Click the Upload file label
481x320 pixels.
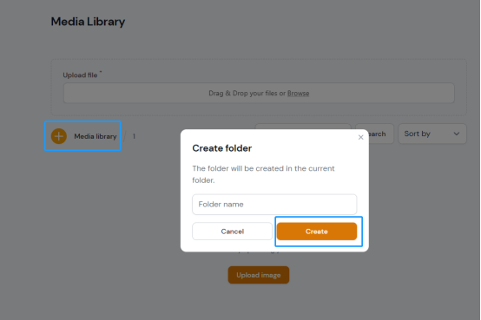pyautogui.click(x=80, y=75)
